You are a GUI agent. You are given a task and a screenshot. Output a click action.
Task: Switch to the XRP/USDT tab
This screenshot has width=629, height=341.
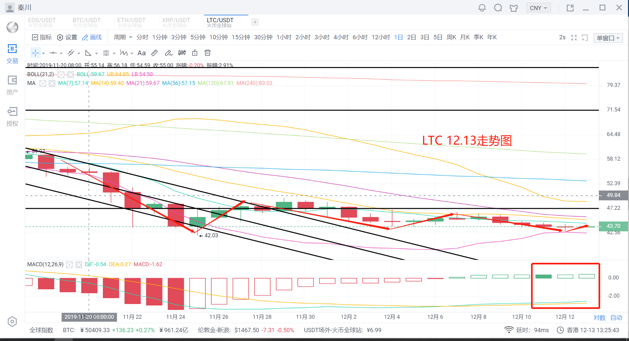pyautogui.click(x=176, y=22)
